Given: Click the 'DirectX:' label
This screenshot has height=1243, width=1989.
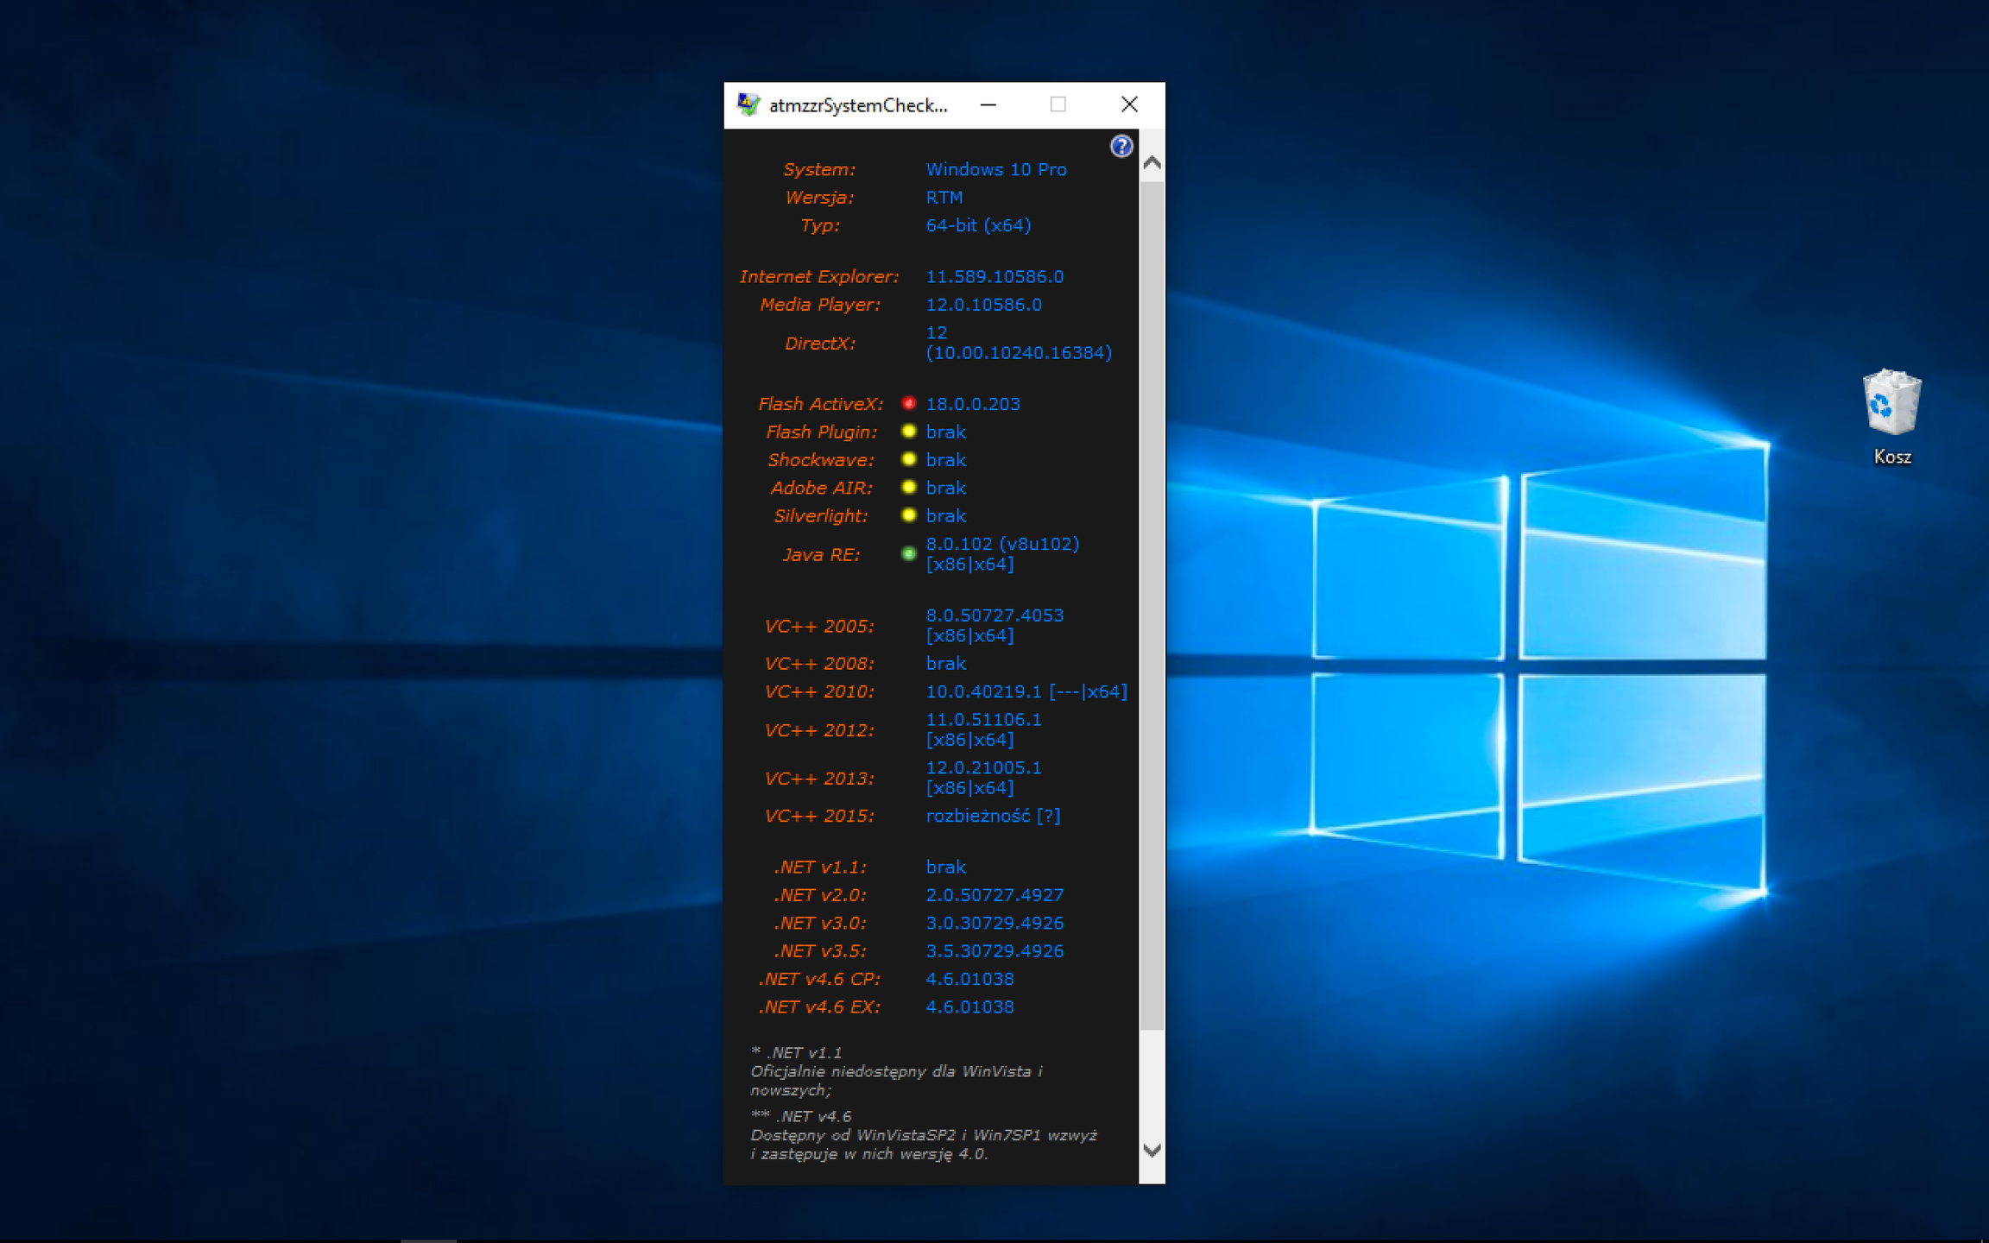Looking at the screenshot, I should (x=819, y=343).
